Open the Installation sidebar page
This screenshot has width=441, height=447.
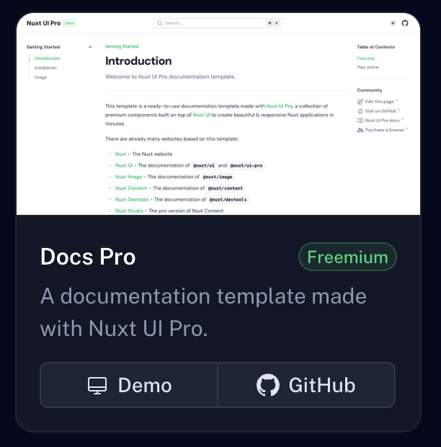pyautogui.click(x=45, y=68)
